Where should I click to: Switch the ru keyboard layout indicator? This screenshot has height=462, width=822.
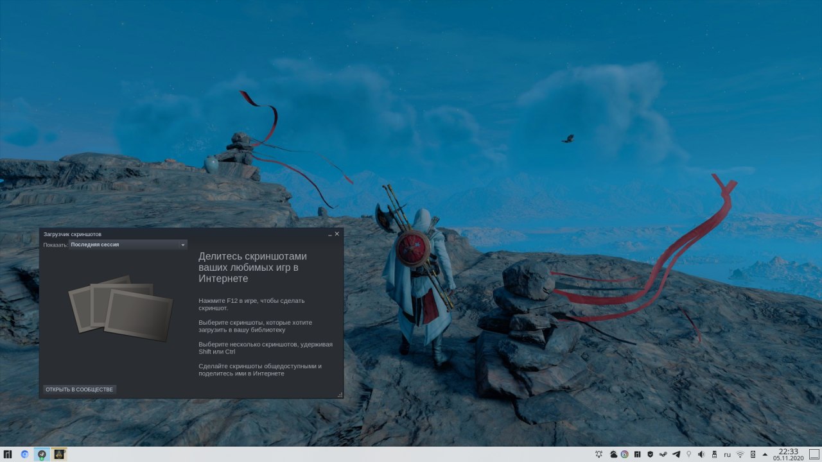tap(728, 454)
